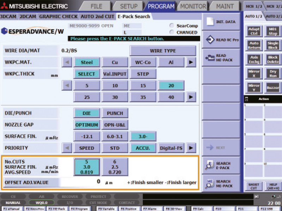Click the L field below ME
The width and height of the screenshot is (282, 211).
(x=132, y=32)
